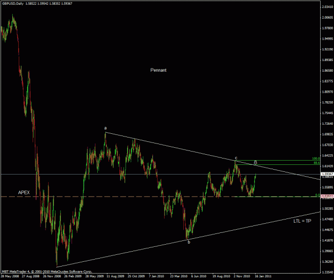Select the APEX text label
Image resolution: width=334 pixels, height=280 pixels.
pos(24,192)
